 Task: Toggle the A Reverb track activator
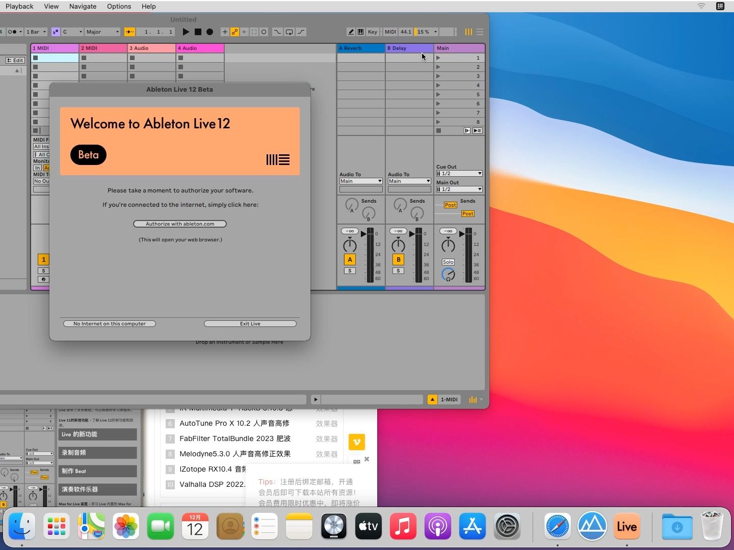(x=350, y=260)
